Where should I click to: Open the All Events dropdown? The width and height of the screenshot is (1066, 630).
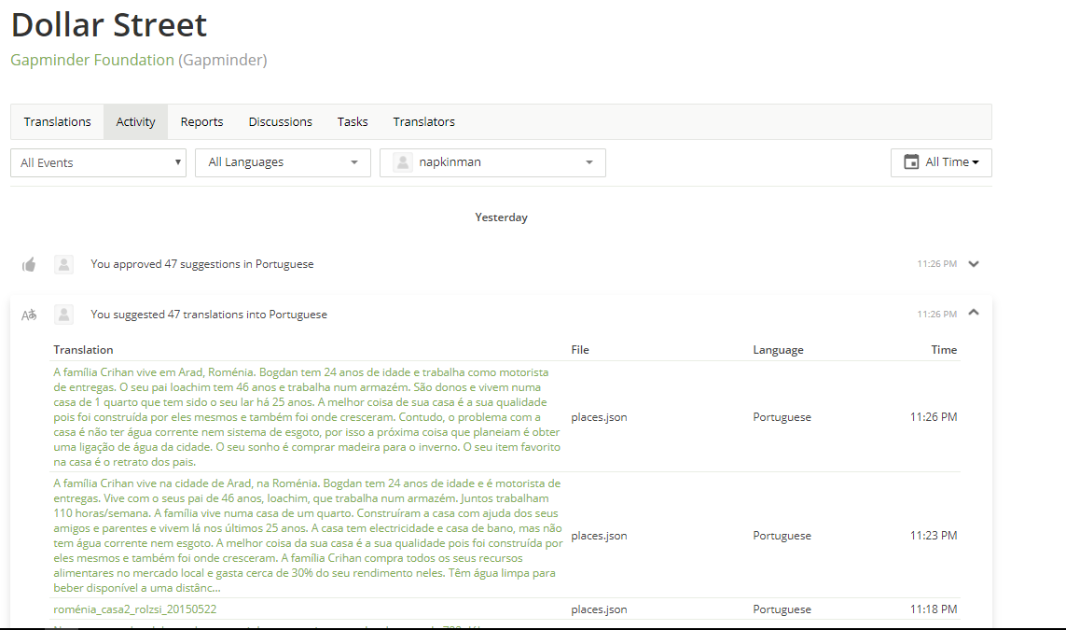(x=99, y=162)
